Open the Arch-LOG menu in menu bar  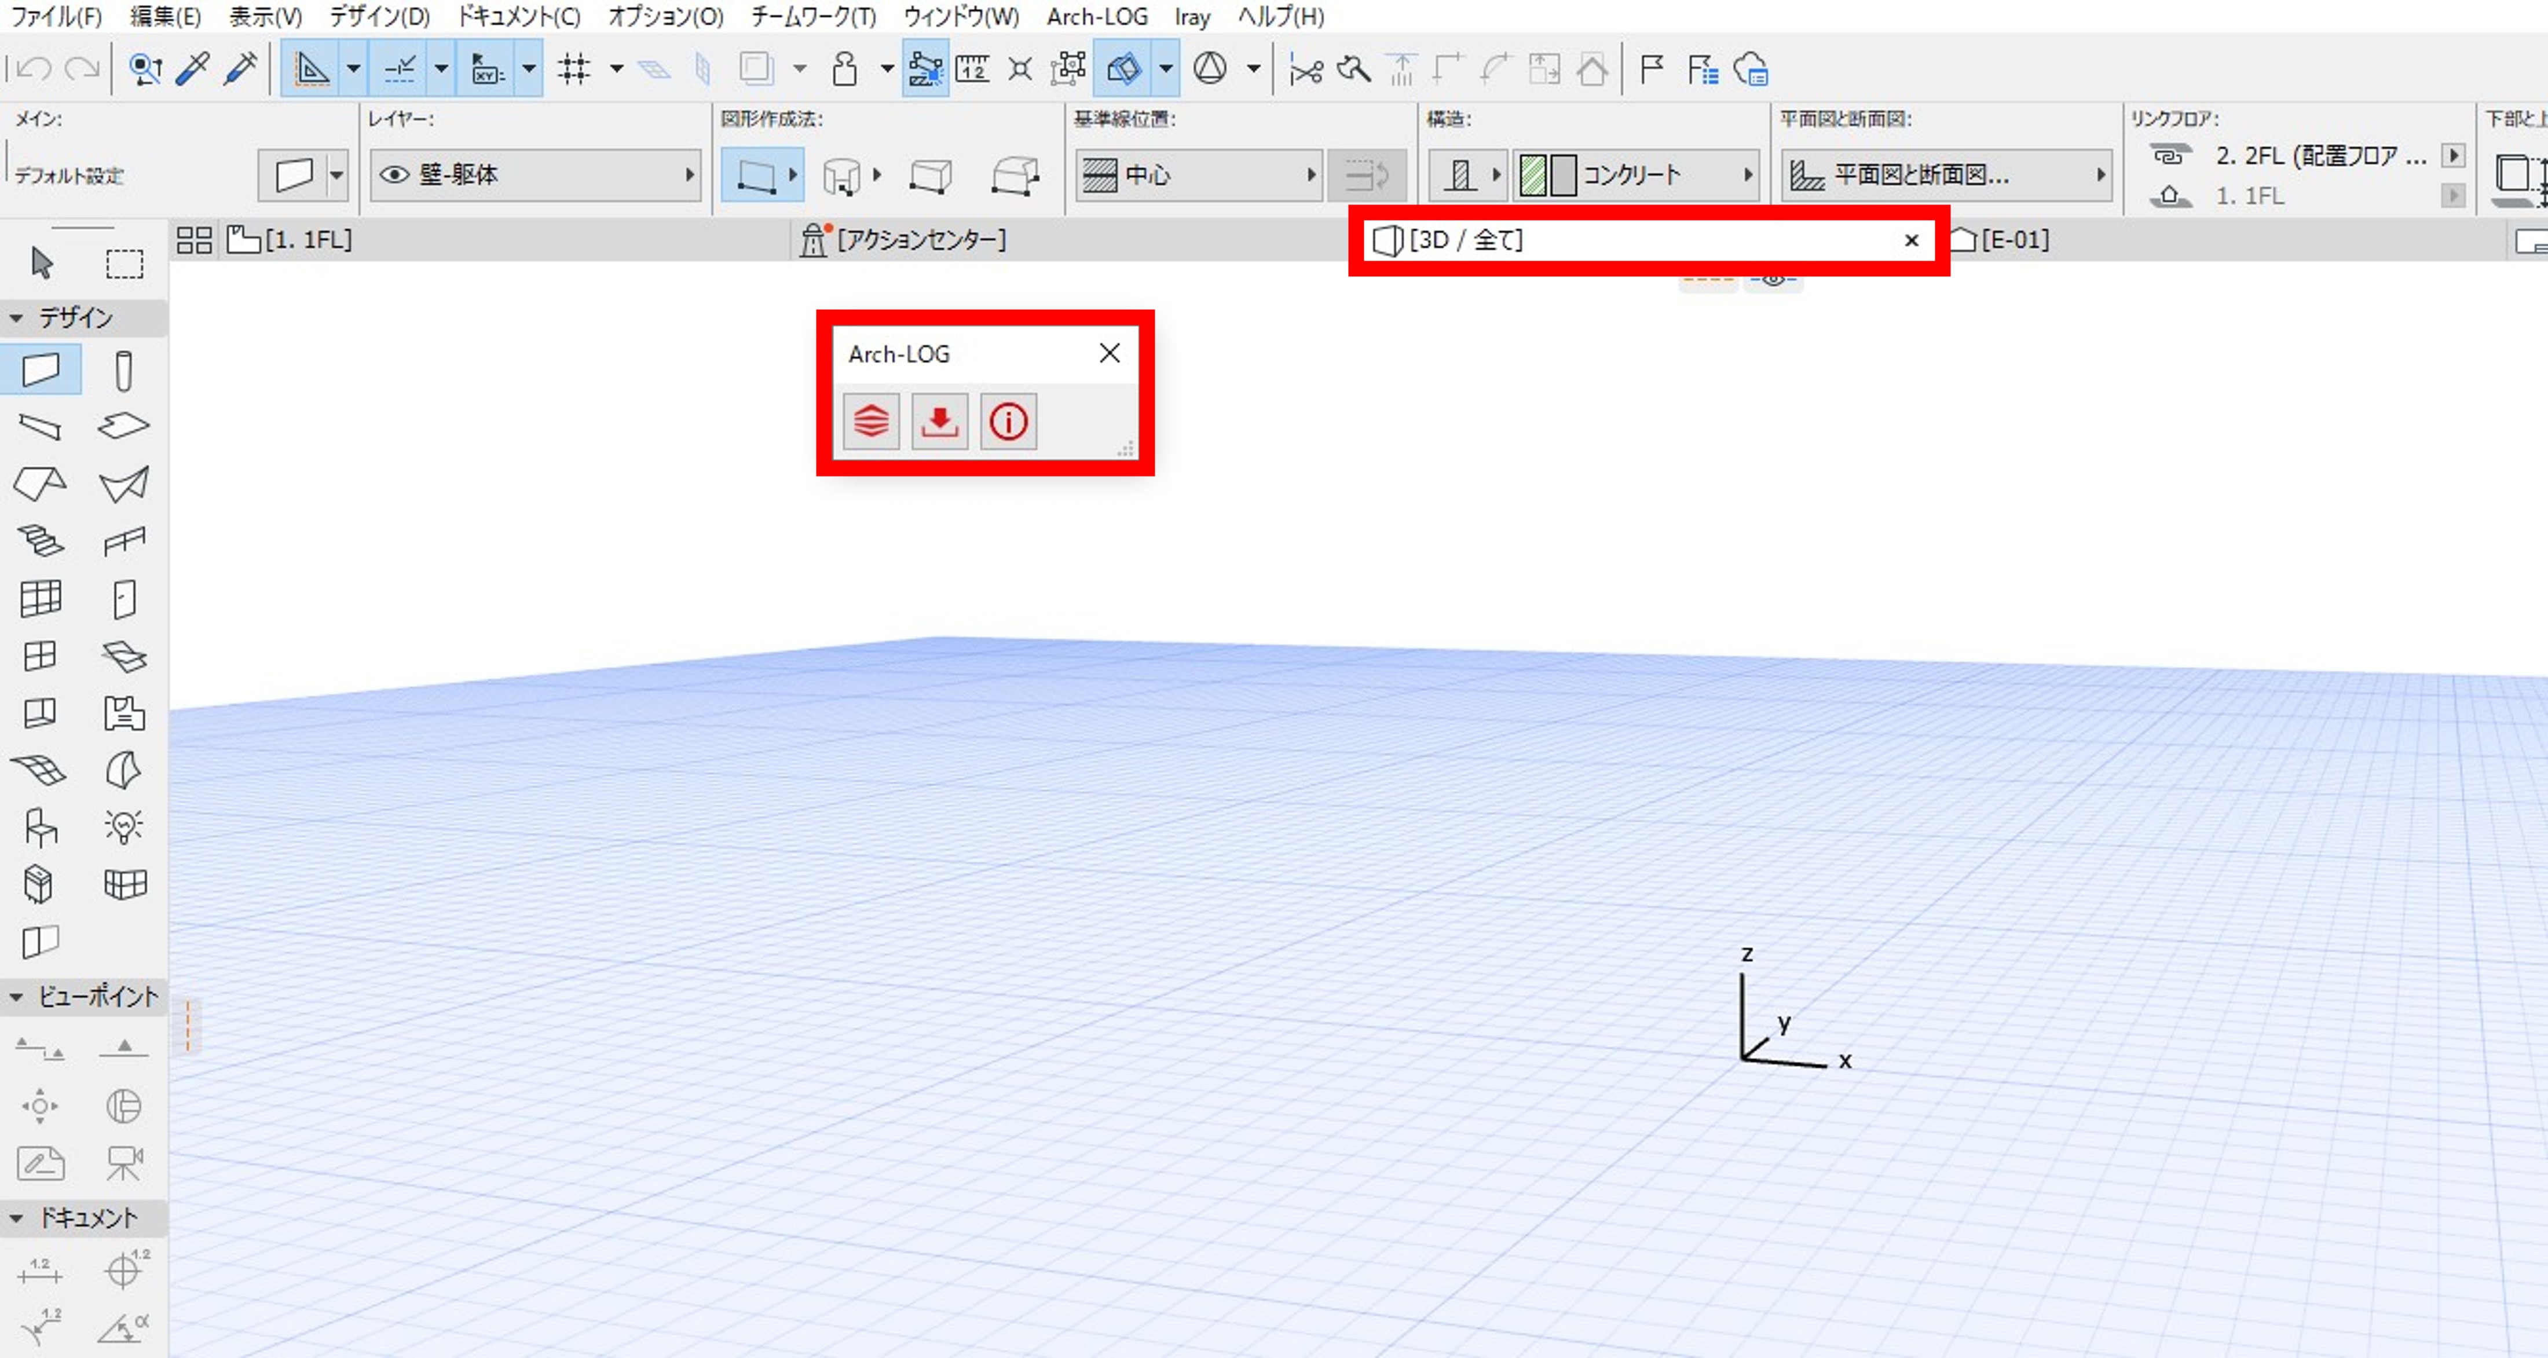coord(1097,17)
